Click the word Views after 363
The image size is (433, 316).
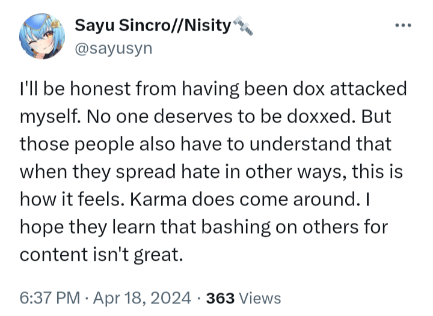[x=260, y=299]
